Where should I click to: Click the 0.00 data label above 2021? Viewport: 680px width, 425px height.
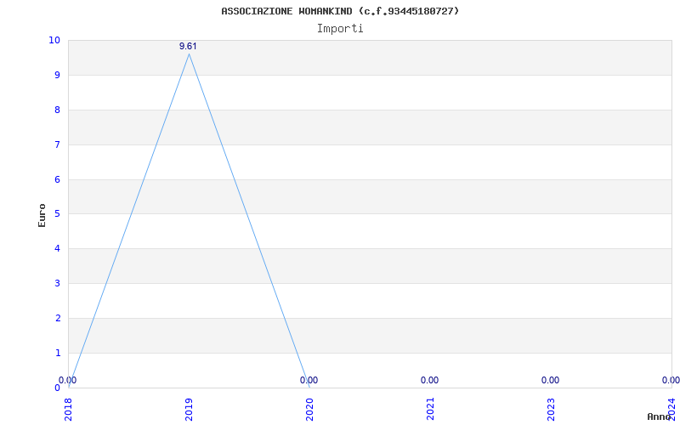pos(429,380)
